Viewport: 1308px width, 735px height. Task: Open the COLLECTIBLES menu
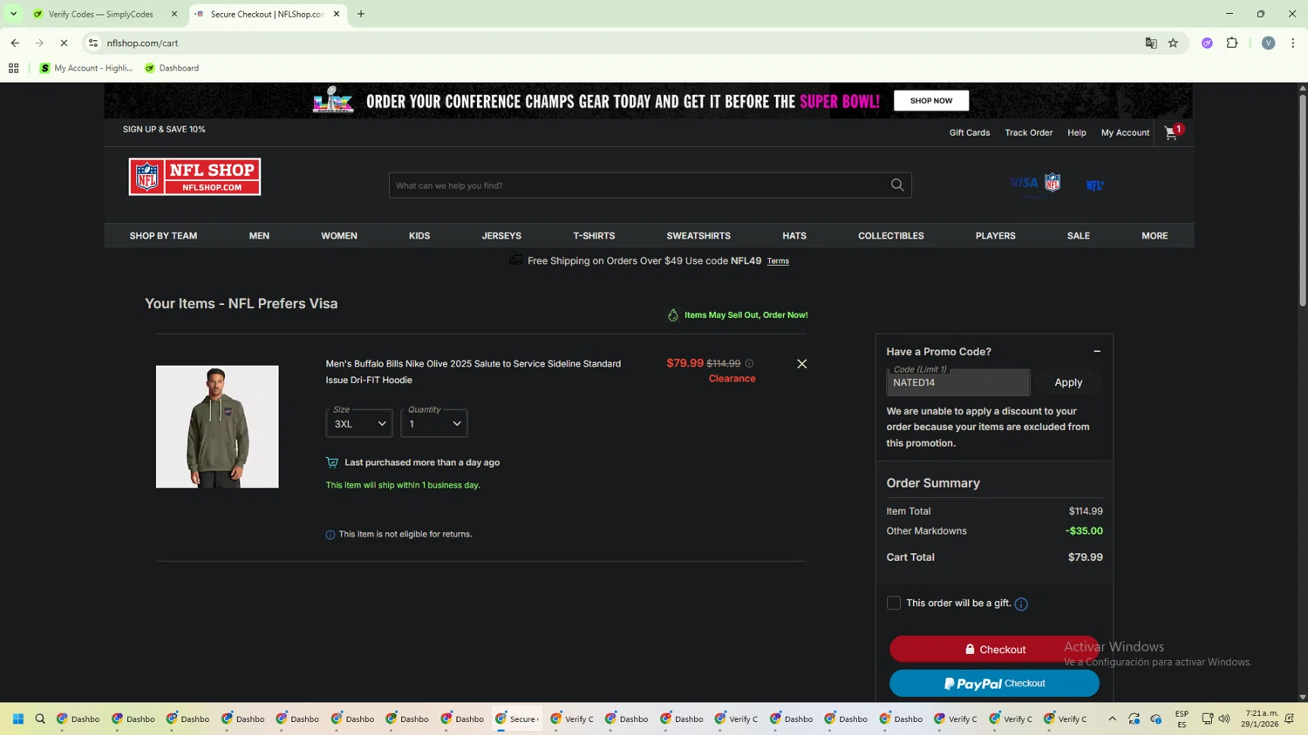coord(891,235)
